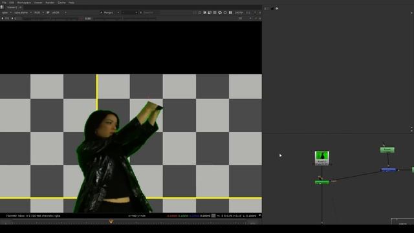The image size is (414, 233).
Task: Expand the viewer info bar arrow
Action: [x=260, y=216]
